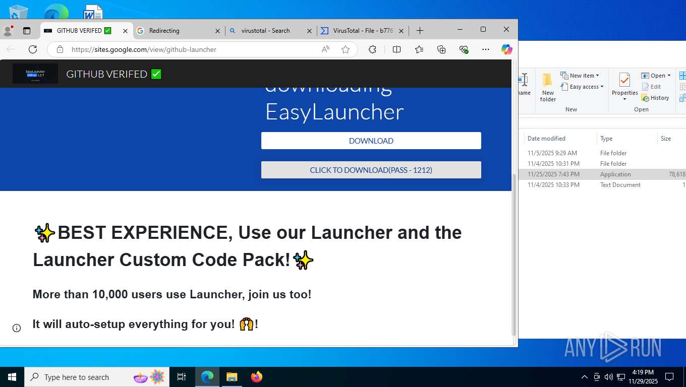Select the Text Document row
The height and width of the screenshot is (387, 686).
[x=602, y=185]
